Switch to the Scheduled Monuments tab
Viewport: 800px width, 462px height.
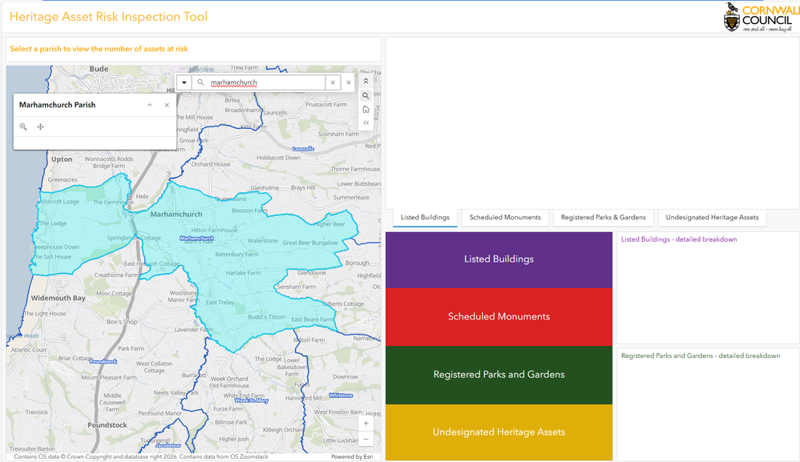[x=505, y=218]
